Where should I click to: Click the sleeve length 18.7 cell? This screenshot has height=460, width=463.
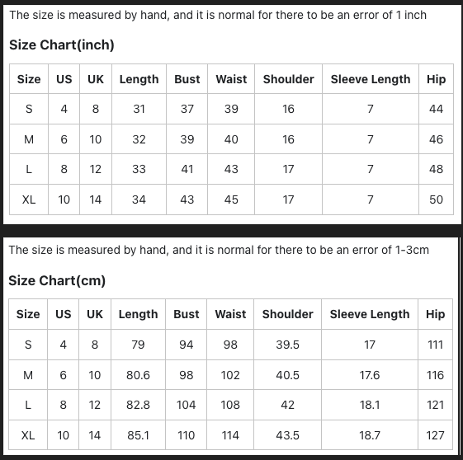point(370,435)
